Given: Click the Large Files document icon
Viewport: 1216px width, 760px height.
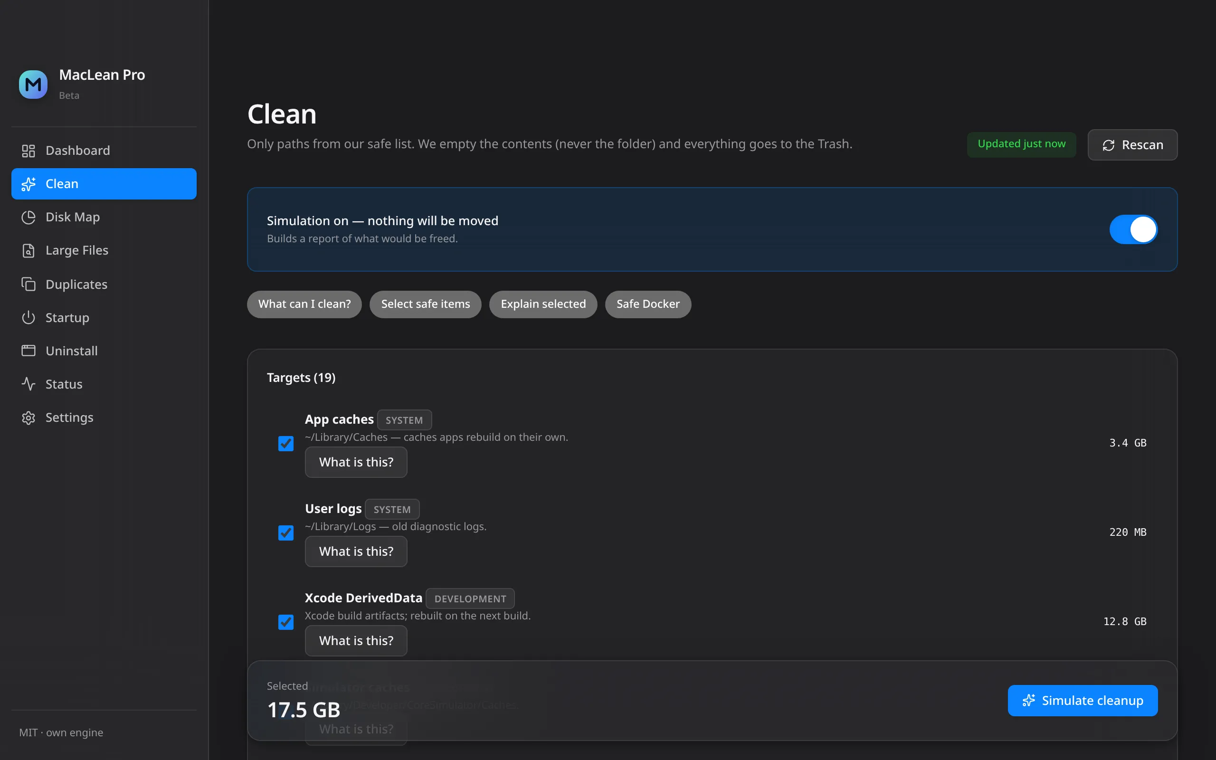Looking at the screenshot, I should [28, 250].
